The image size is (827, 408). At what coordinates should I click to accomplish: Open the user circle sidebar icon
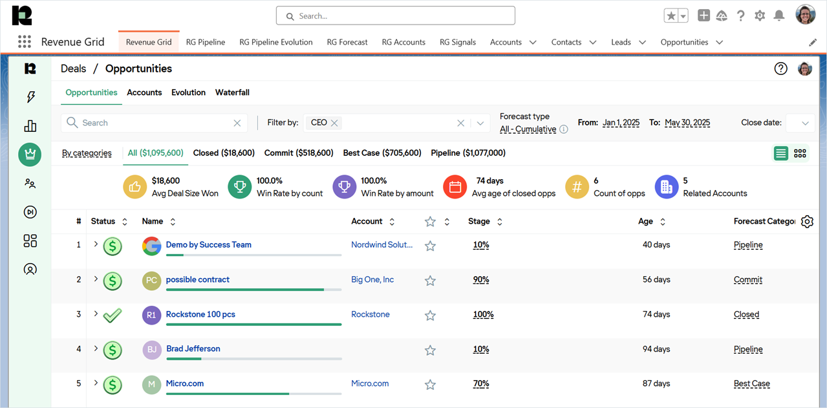coord(30,269)
